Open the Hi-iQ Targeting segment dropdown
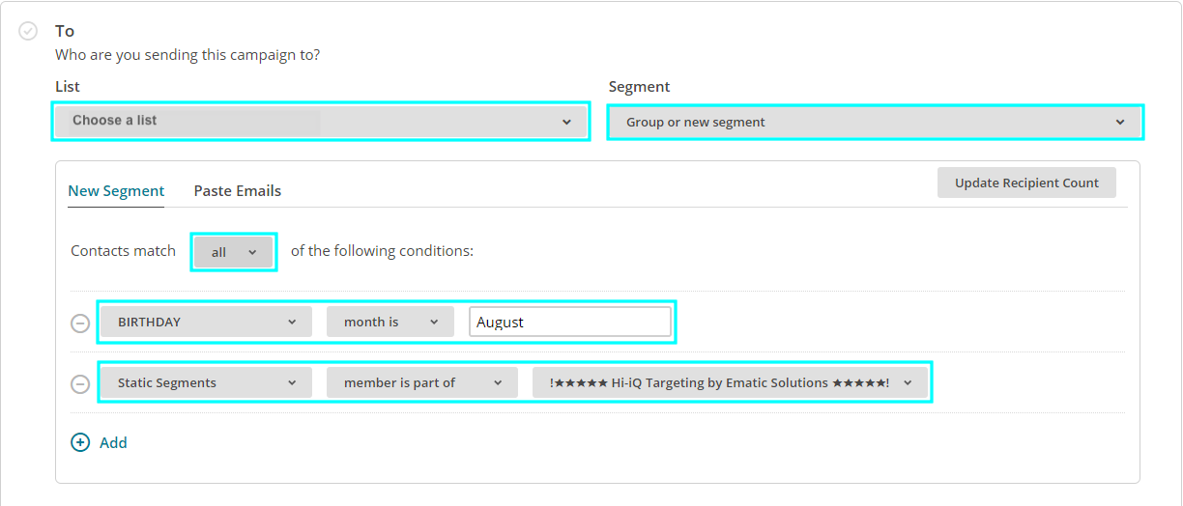1183x506 pixels. [x=730, y=382]
